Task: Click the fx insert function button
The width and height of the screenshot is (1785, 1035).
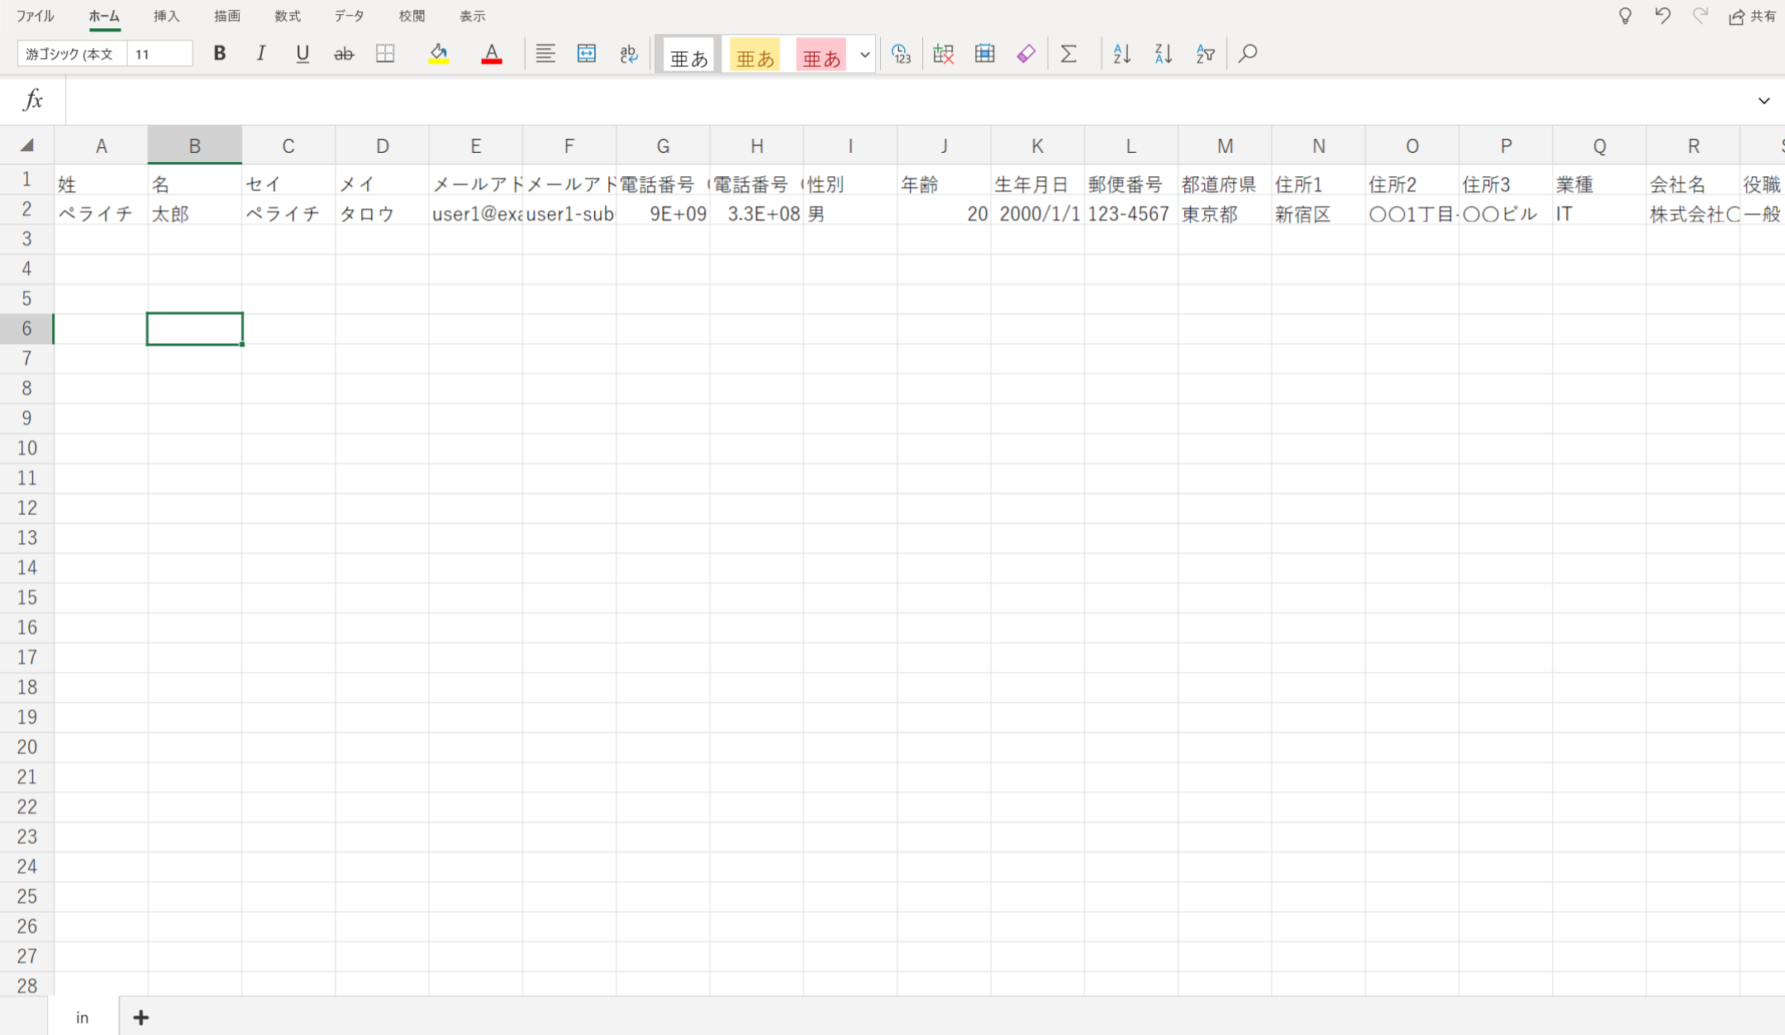Action: pyautogui.click(x=33, y=100)
